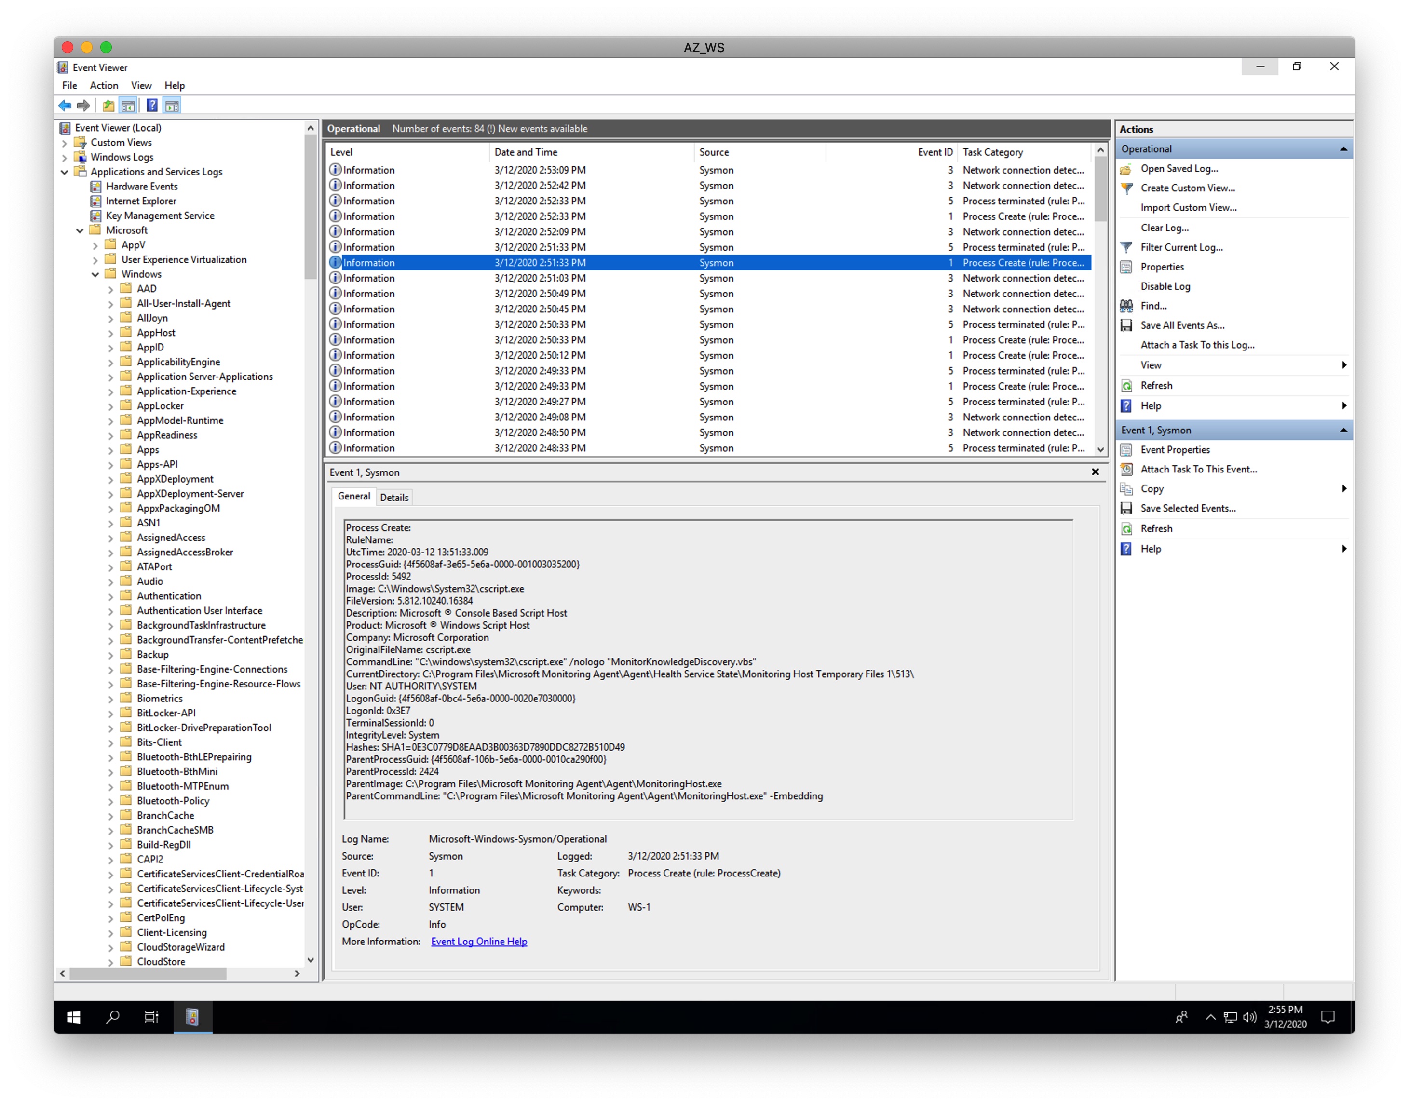Click the Filter Current Log funnel icon

(1126, 247)
